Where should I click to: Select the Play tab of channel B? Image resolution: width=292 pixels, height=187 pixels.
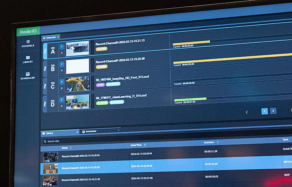(x=45, y=68)
